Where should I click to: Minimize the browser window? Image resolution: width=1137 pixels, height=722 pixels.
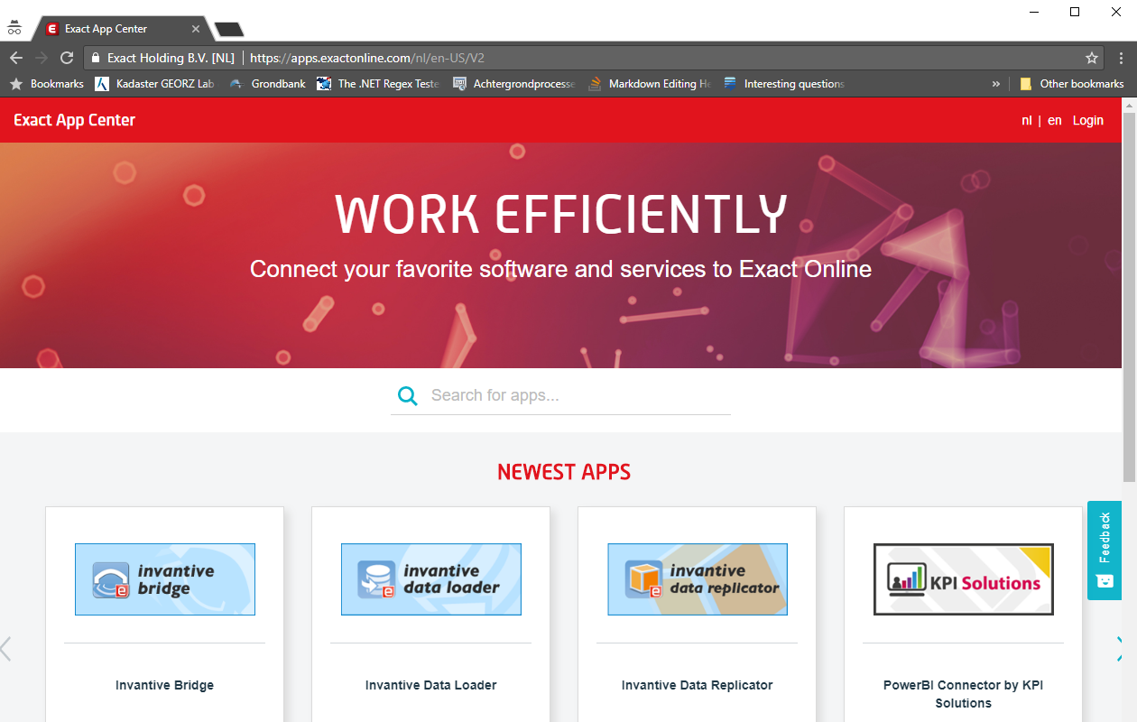point(1033,12)
